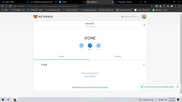Open the Import tokens link

click(x=90, y=76)
